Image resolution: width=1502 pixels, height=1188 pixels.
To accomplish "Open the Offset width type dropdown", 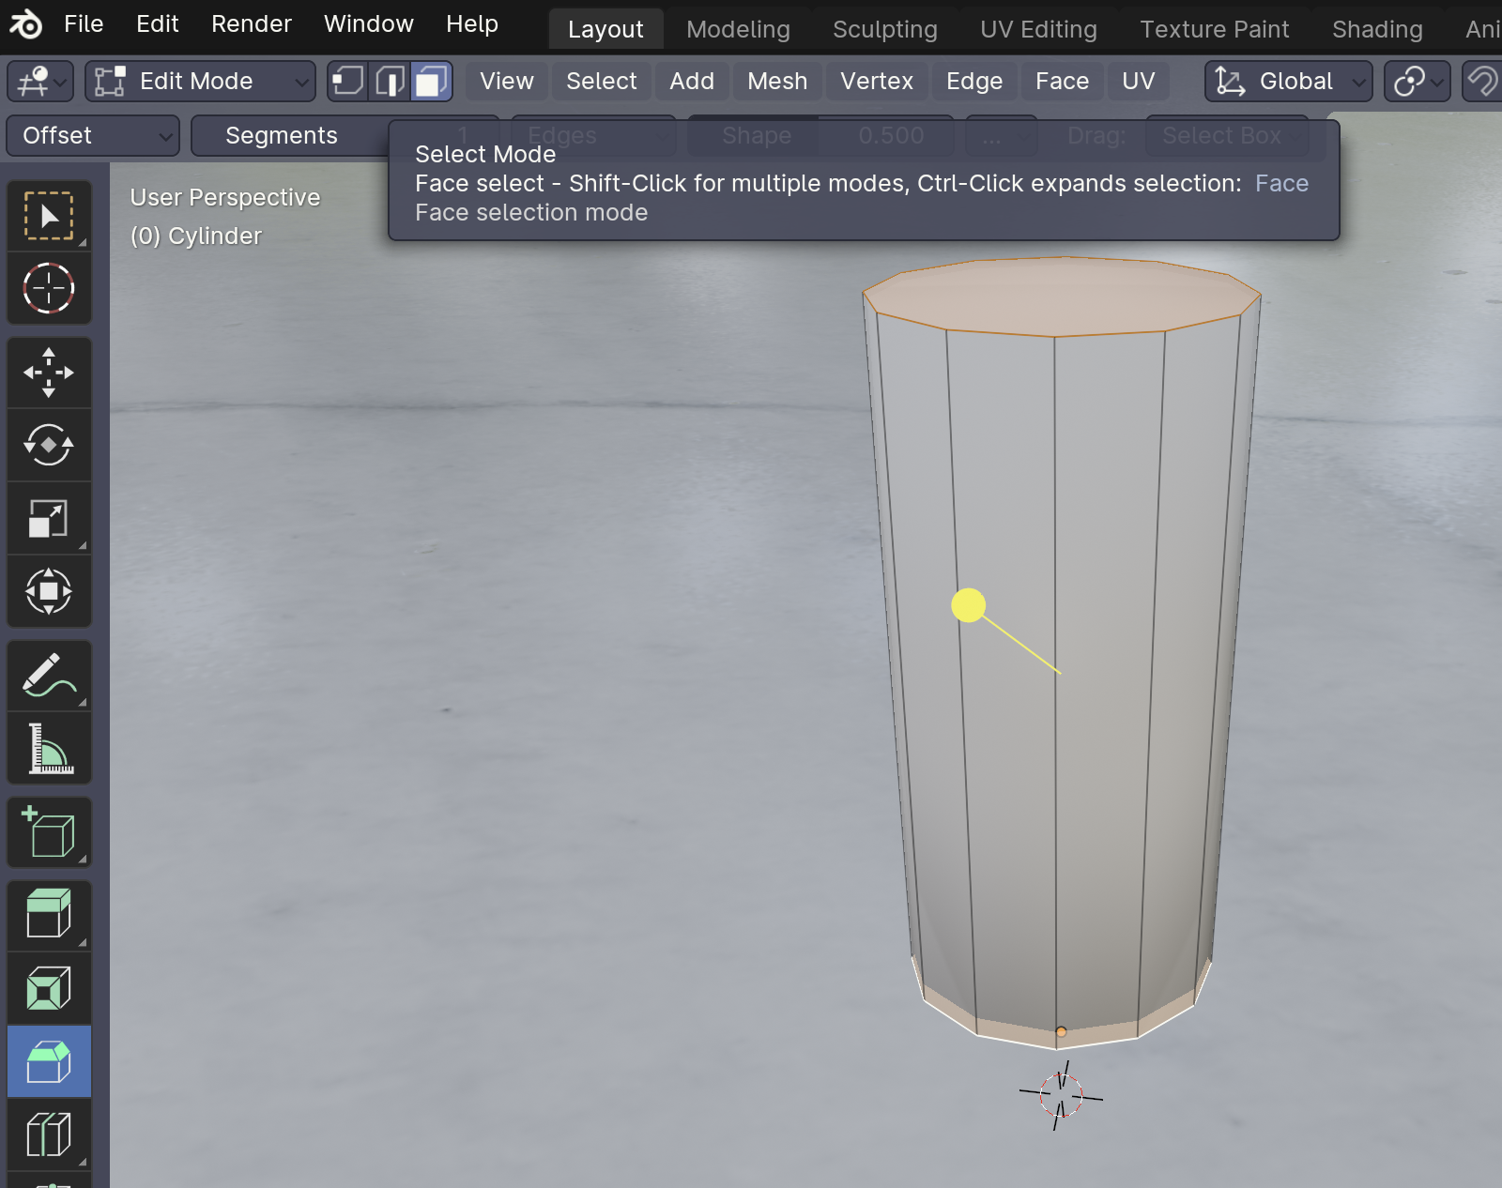I will click(92, 136).
